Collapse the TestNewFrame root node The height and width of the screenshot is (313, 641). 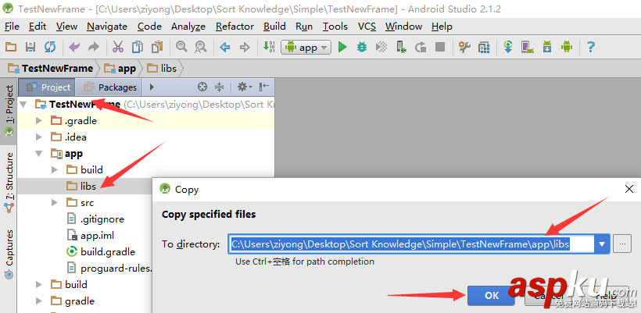23,105
